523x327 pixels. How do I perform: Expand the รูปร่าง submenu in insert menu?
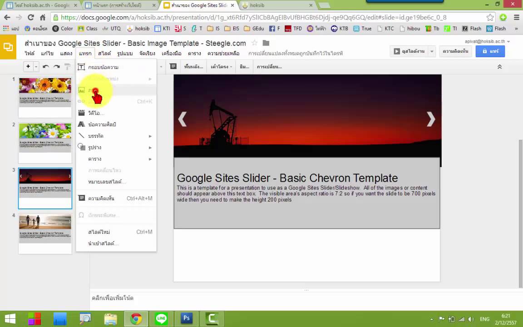tap(116, 148)
